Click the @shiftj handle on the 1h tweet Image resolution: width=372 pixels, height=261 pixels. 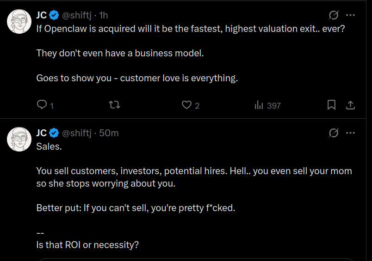coord(76,15)
